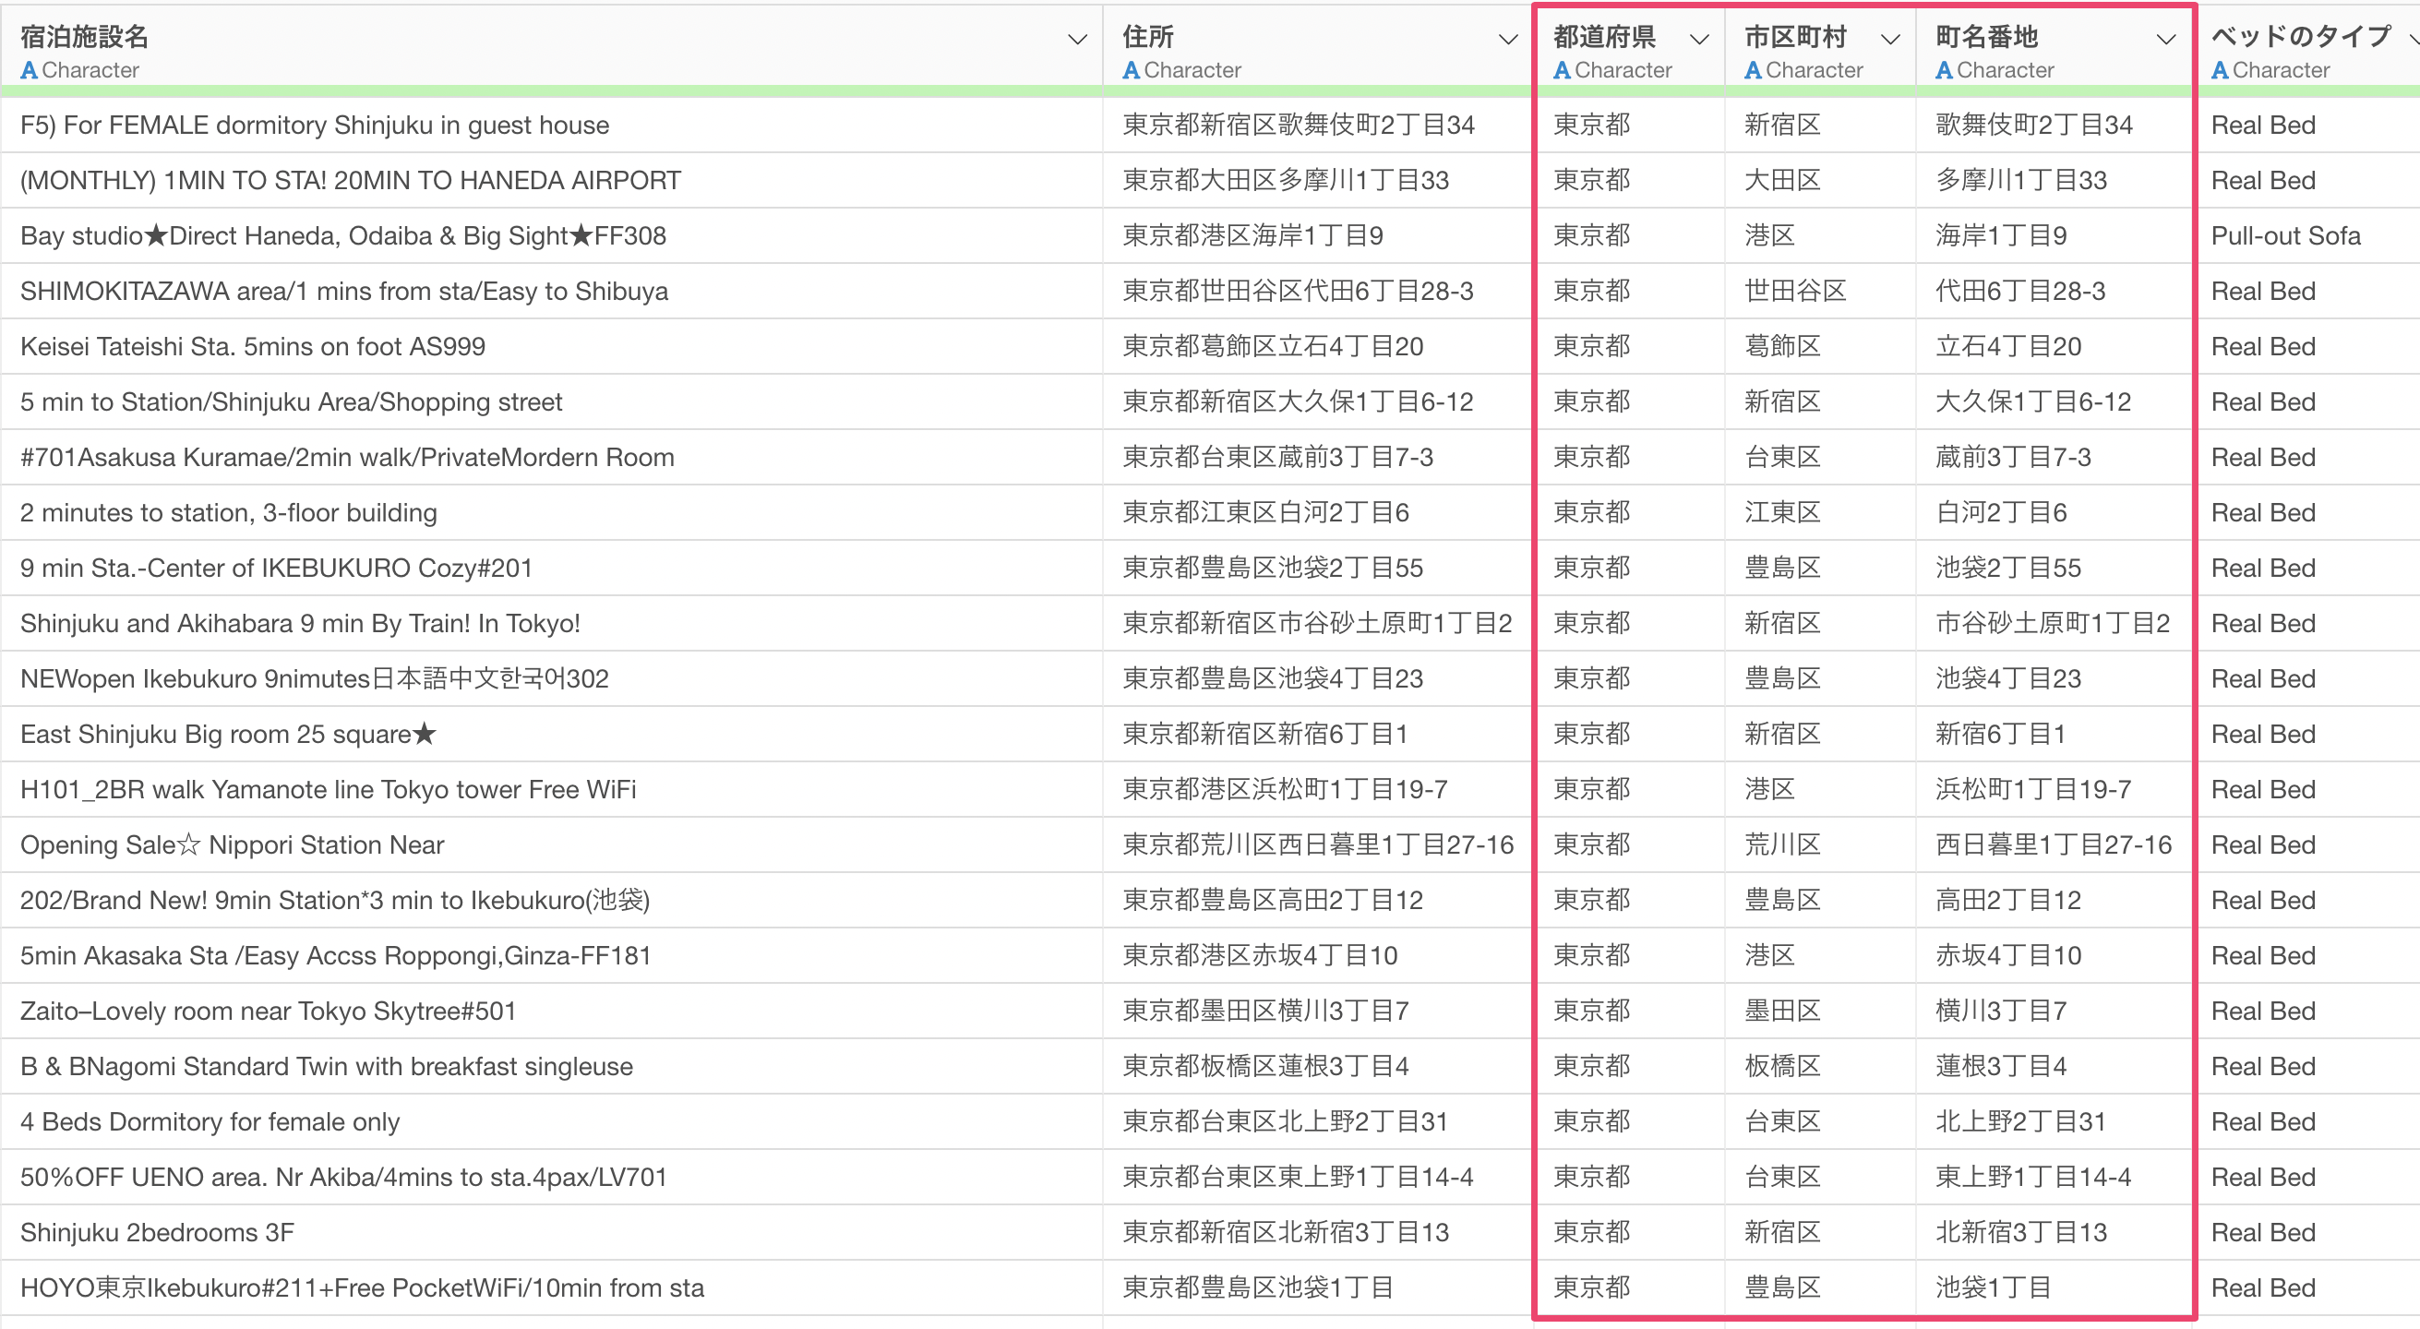Viewport: 2420px width, 1329px height.
Task: Click 市区町村 cell '大田区'
Action: 1820,180
